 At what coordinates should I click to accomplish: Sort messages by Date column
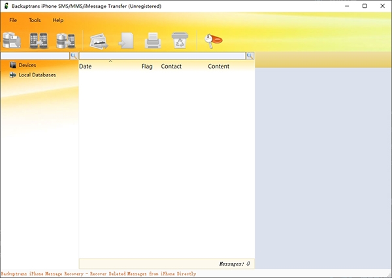pyautogui.click(x=85, y=67)
